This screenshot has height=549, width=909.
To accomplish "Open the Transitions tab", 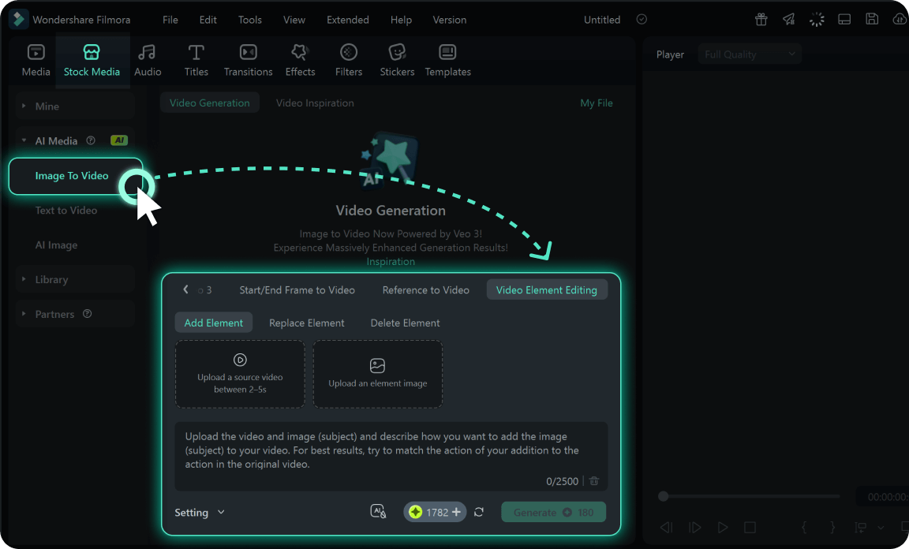I will (x=248, y=60).
